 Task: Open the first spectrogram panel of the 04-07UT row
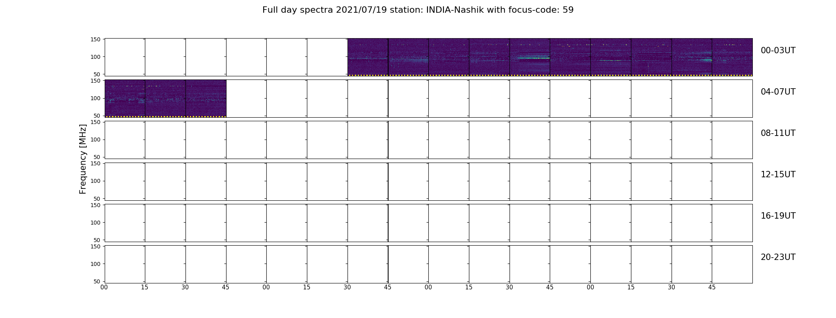tap(125, 98)
